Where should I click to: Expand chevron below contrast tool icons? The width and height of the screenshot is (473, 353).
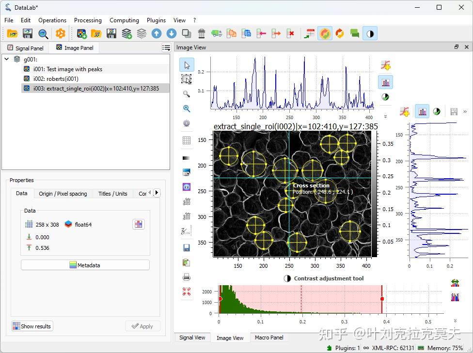455,321
